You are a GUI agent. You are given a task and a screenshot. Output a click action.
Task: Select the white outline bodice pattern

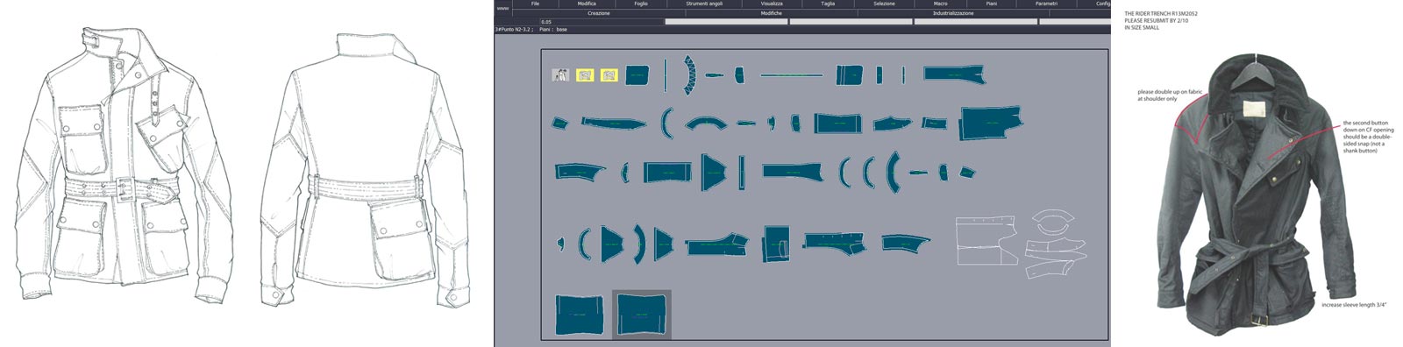point(987,241)
